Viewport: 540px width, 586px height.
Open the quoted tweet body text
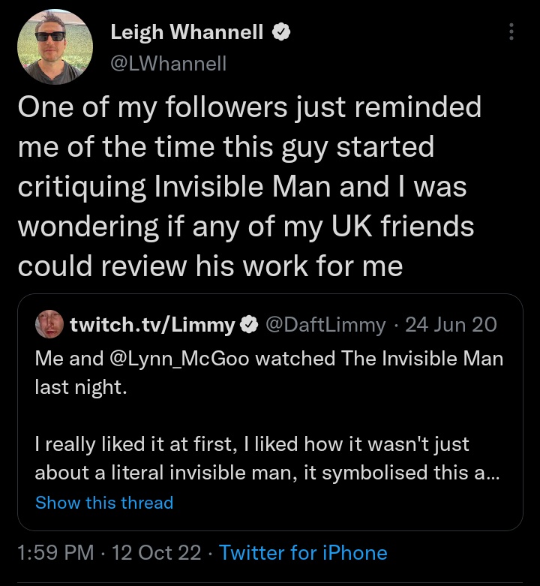pos(269,415)
